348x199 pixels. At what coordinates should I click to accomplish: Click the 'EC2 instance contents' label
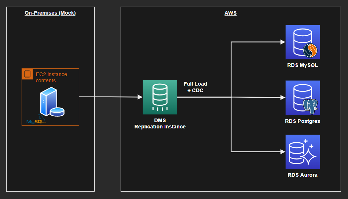pyautogui.click(x=51, y=78)
